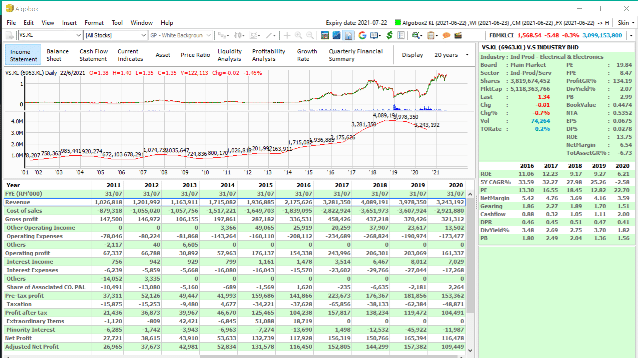Switch to Cash Flow Statement tab
The image size is (638, 358).
coord(94,55)
